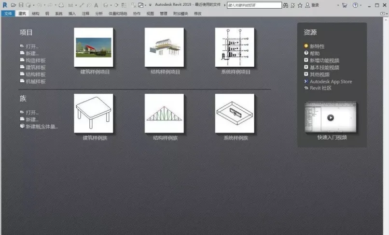Click the Save disk icon in toolbar
389x235 pixels.
click(21, 5)
